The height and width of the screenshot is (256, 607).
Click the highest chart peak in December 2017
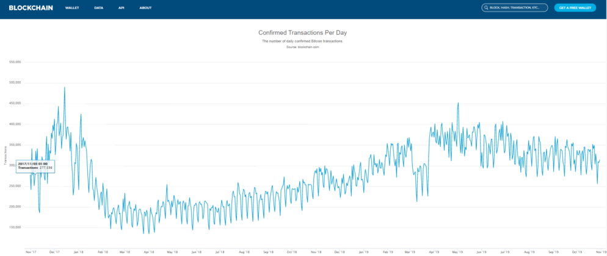65,87
